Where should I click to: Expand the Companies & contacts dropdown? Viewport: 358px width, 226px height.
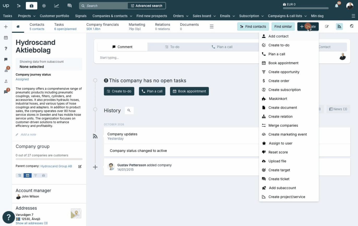[x=112, y=16]
